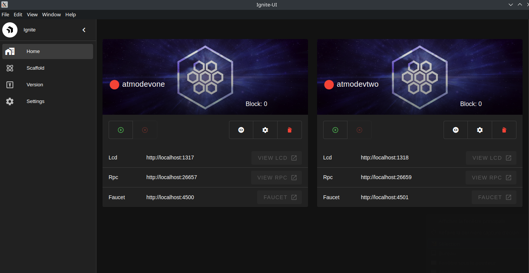529x273 pixels.
Task: Open atmodevtwo chain settings via gear icon
Action: [479, 129]
